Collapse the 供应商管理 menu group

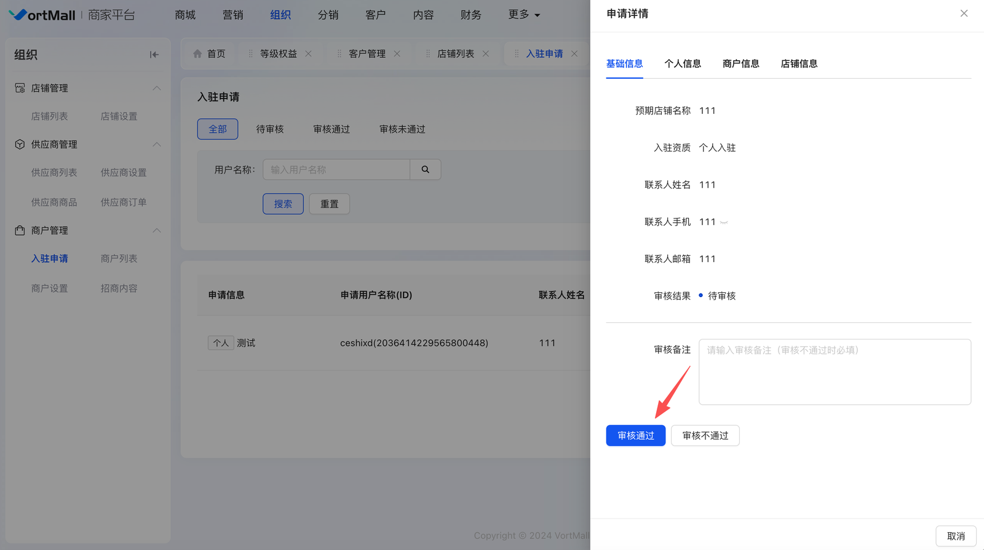[156, 145]
